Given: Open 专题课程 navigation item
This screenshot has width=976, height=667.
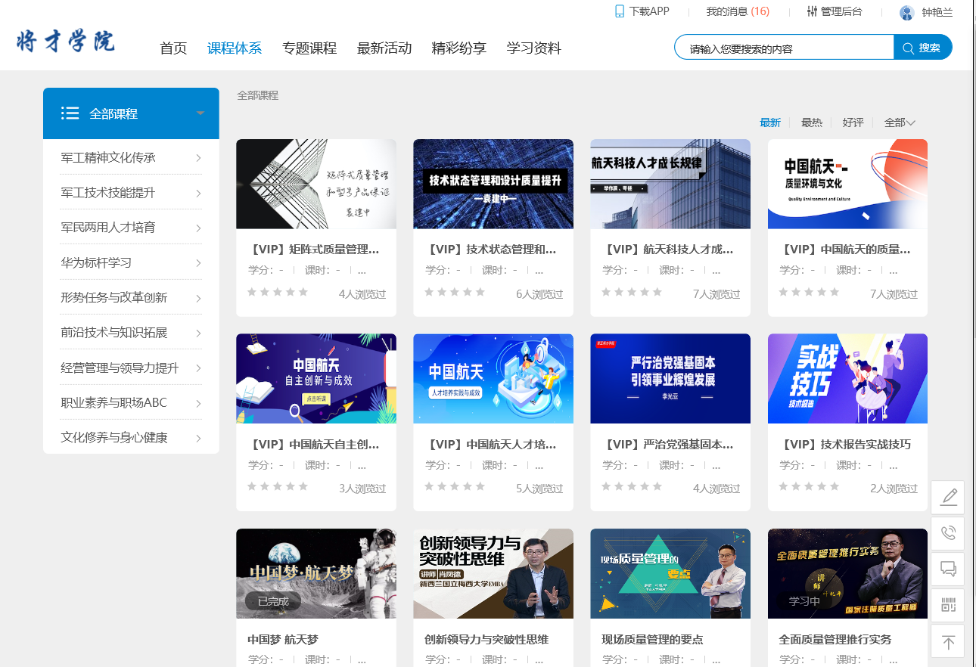Looking at the screenshot, I should (x=309, y=48).
